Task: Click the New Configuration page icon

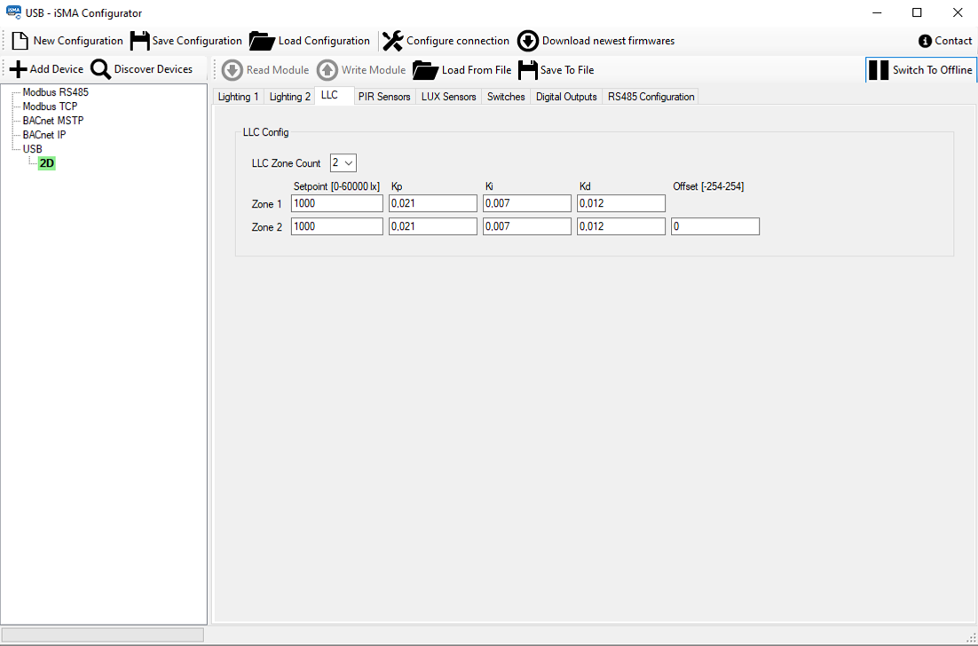Action: tap(20, 41)
